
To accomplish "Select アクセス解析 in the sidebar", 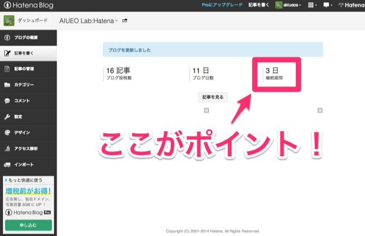I will tap(28, 148).
